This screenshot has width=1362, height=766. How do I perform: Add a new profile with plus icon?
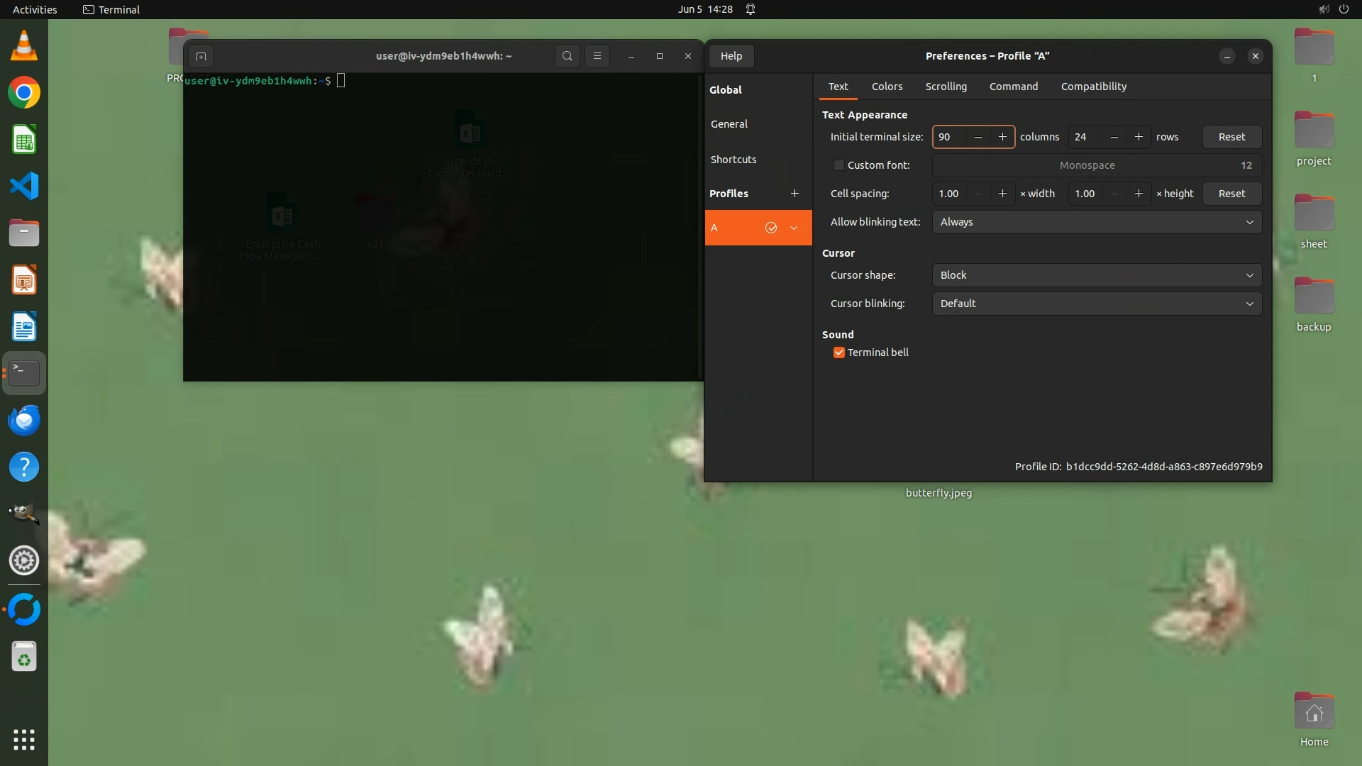tap(794, 194)
